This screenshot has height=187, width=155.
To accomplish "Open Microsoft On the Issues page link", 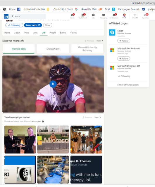I will coord(128,49).
